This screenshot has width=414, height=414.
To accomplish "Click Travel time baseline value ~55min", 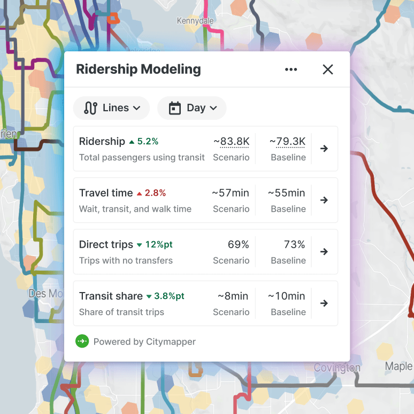I will [x=287, y=193].
